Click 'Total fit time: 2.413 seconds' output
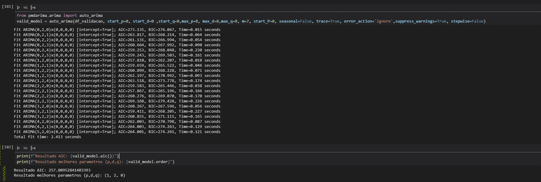Viewport: 541px width, 182px height. click(47, 137)
